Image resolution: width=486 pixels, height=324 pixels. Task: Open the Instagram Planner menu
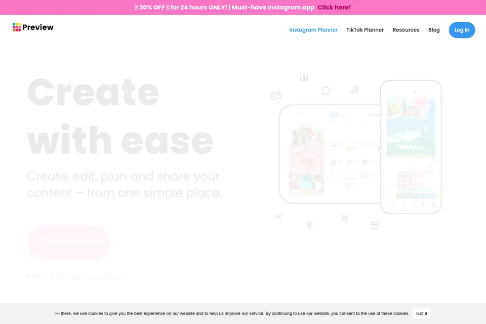313,30
